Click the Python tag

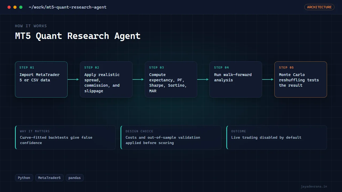coord(24,178)
